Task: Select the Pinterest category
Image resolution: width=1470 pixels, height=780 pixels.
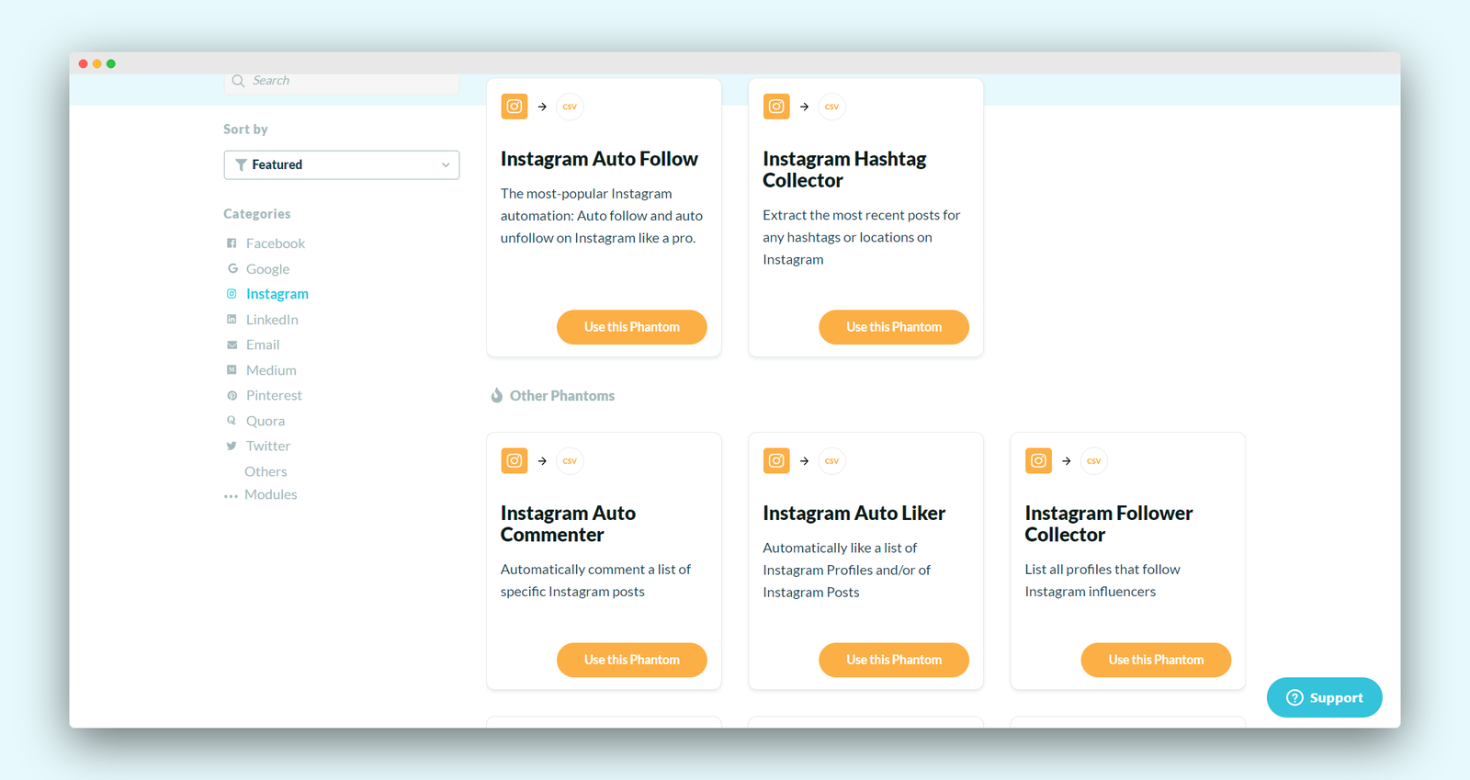Action: pos(274,395)
